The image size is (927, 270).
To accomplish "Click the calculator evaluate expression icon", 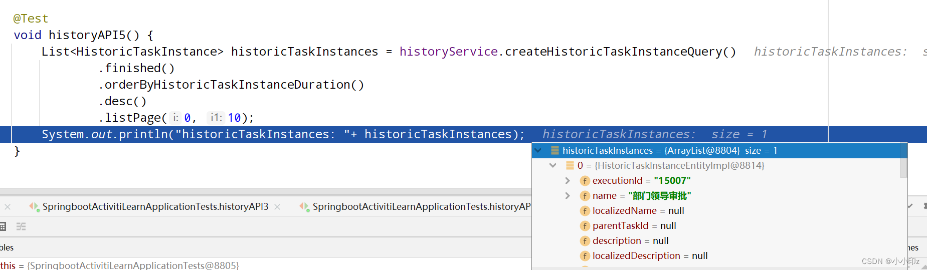I will (3, 226).
